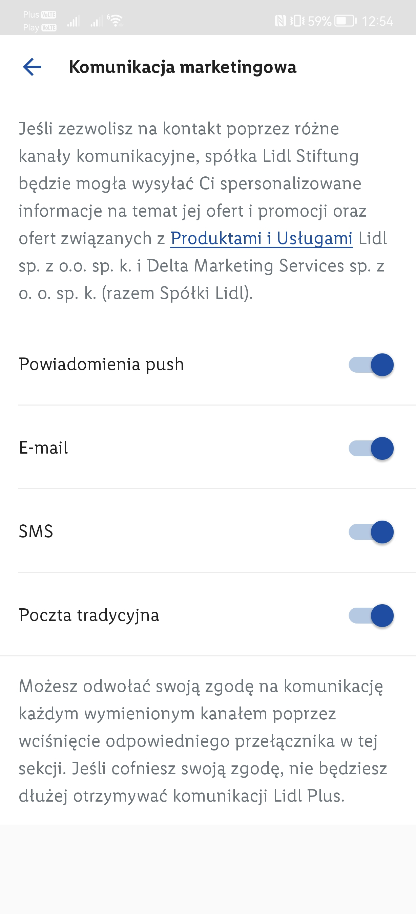Turn off E-mail marketing toggle
Viewport: 416px width, 914px height.
(371, 448)
